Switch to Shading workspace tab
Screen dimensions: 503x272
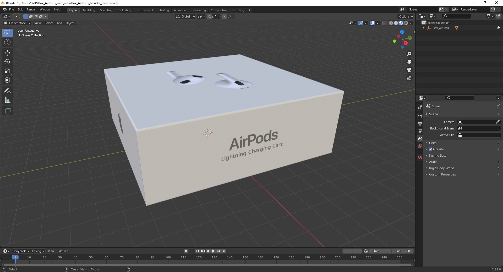pyautogui.click(x=163, y=10)
